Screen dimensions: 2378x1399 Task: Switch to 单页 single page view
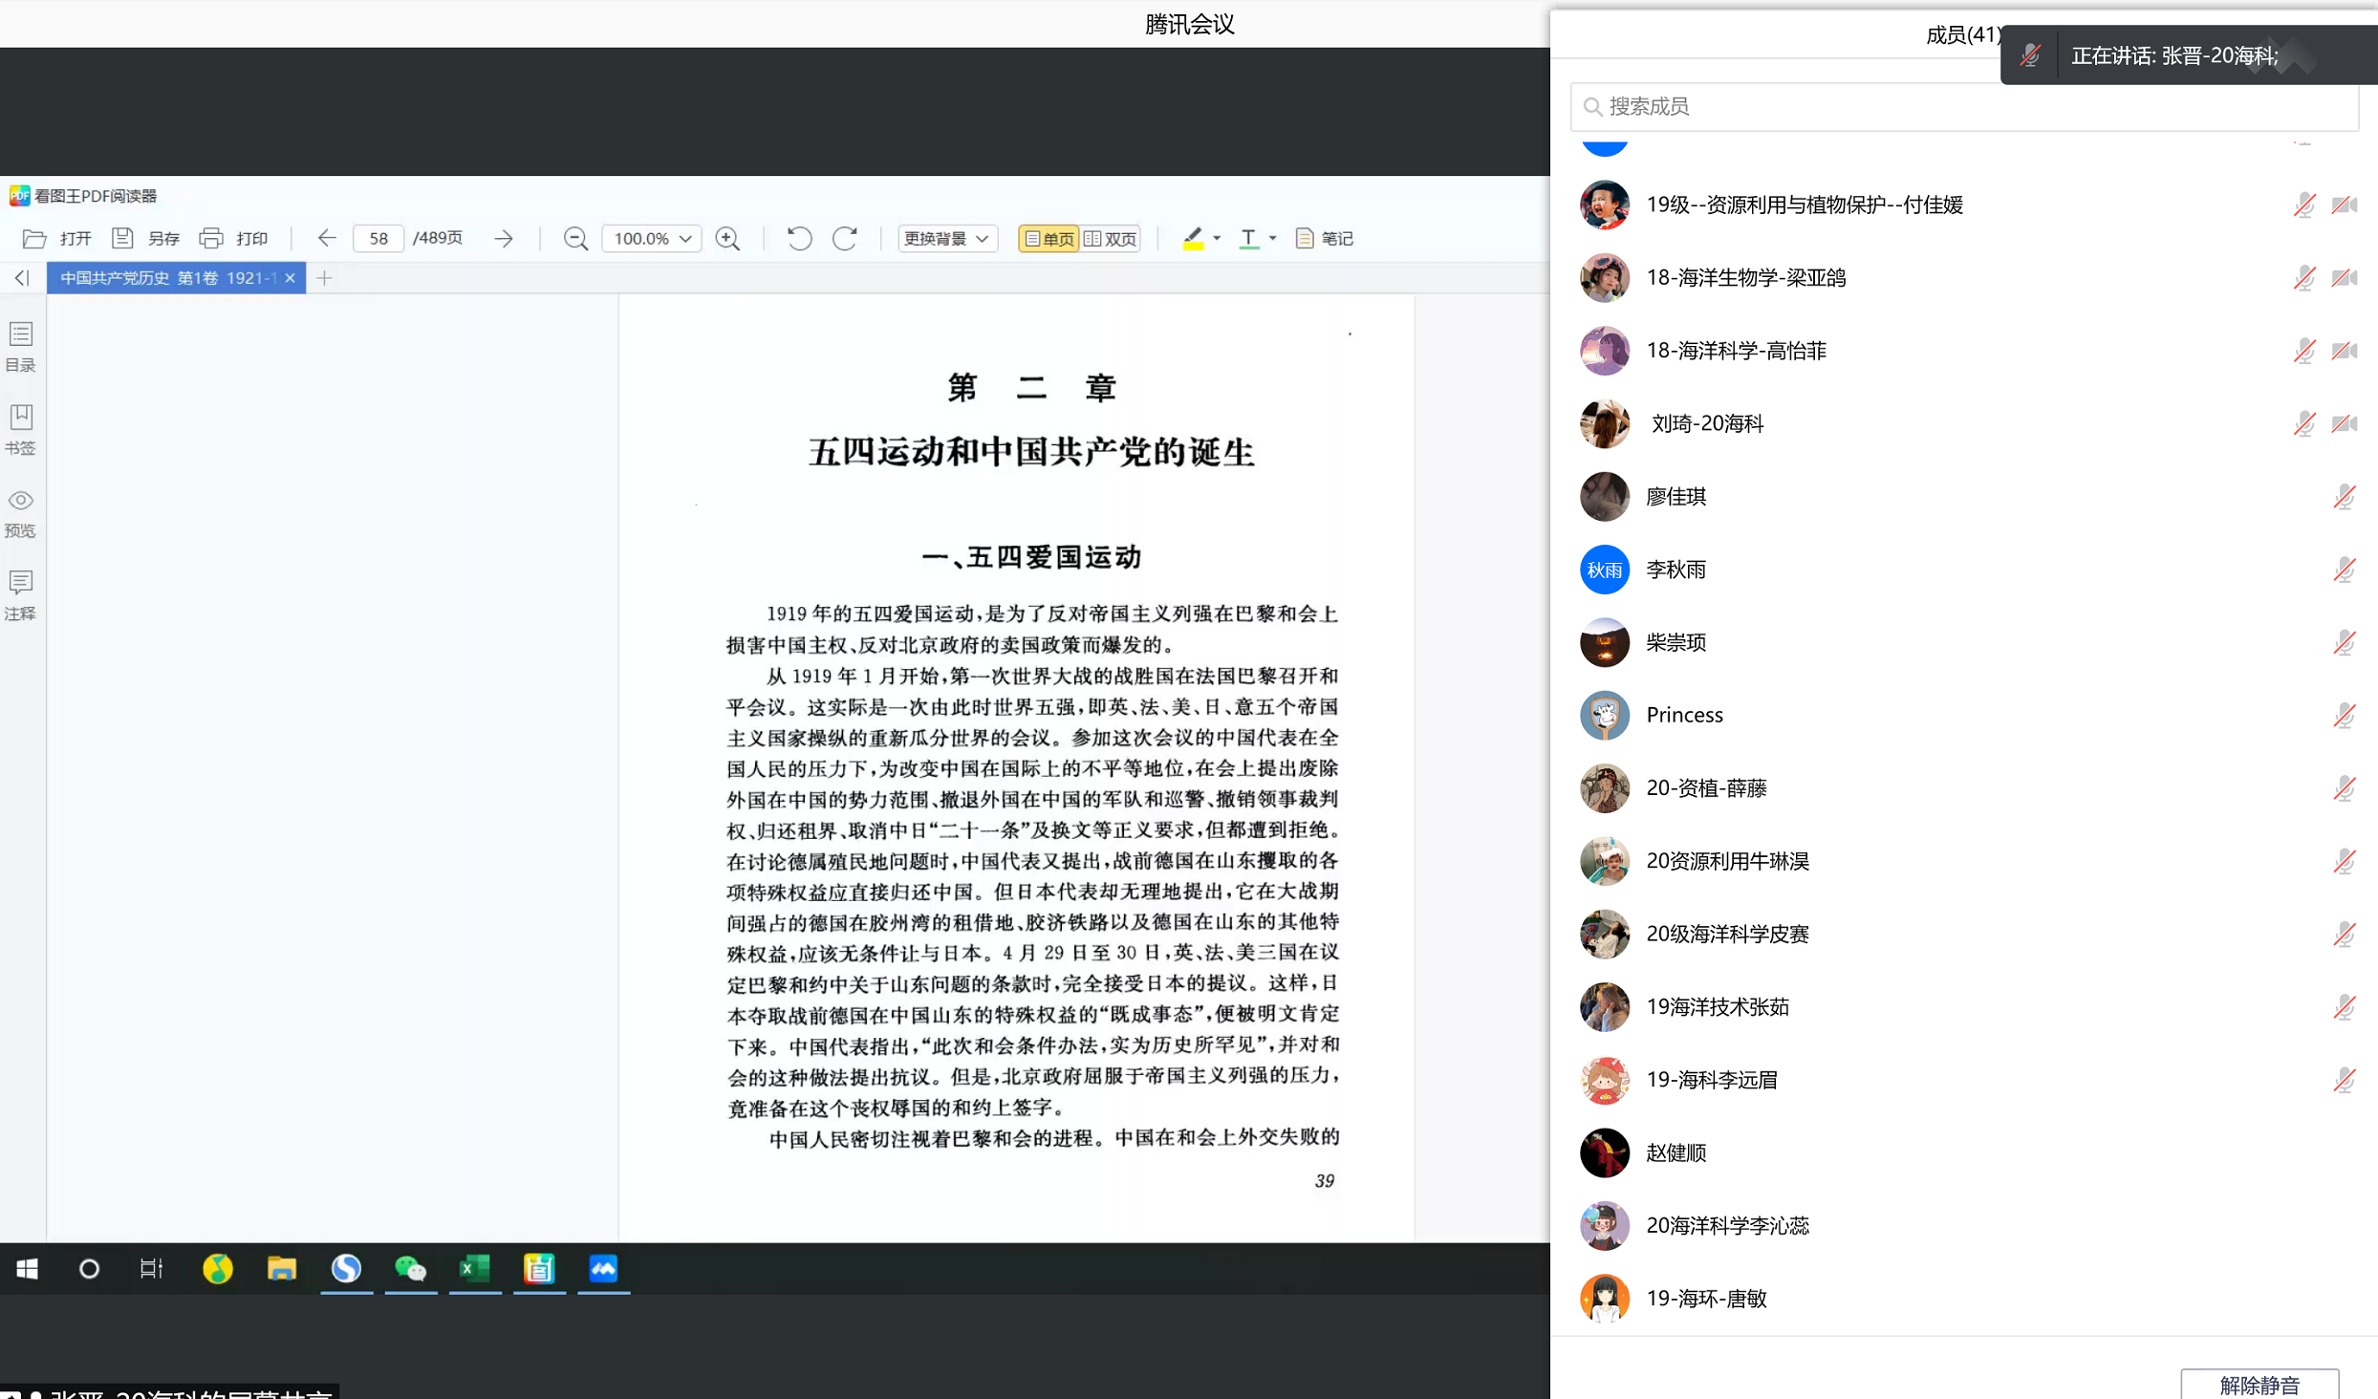(1049, 239)
